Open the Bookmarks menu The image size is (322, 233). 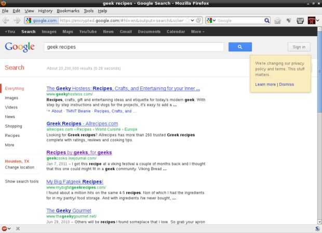68,11
